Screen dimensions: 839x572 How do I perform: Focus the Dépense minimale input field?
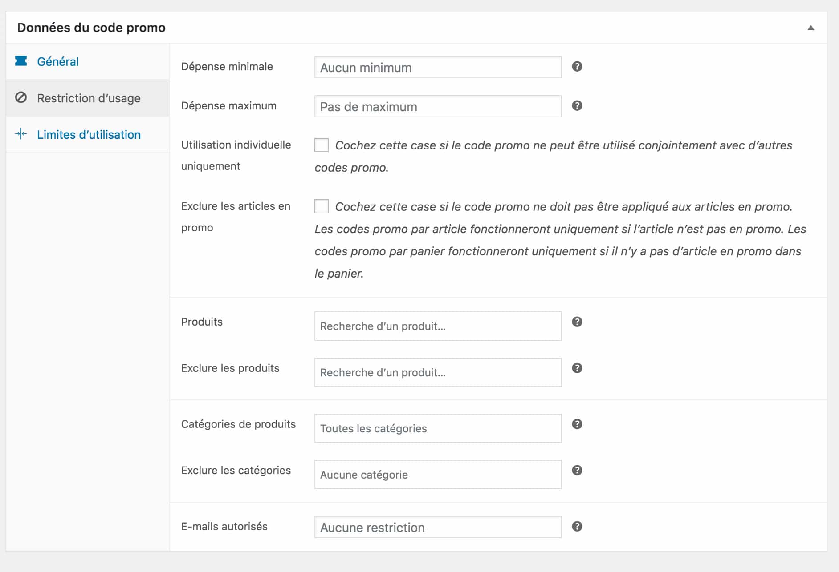coord(438,67)
